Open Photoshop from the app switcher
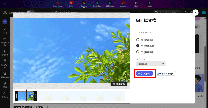The image size is (208, 108). (x=97, y=4)
